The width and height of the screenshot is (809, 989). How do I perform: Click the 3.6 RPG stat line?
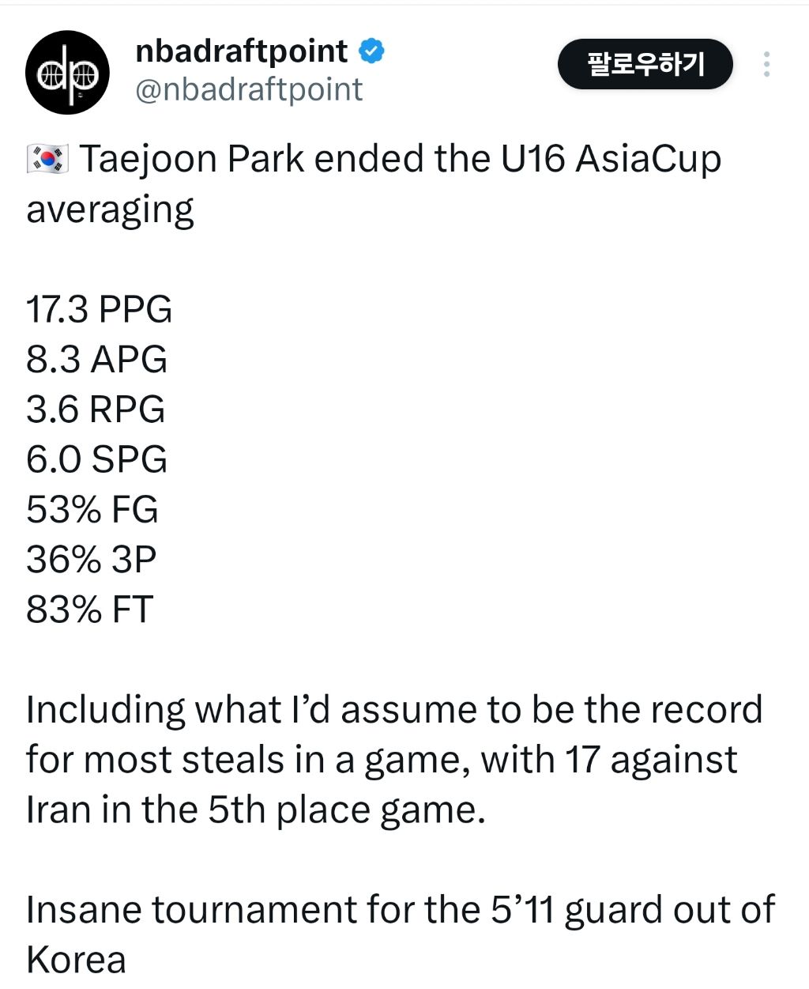[96, 410]
